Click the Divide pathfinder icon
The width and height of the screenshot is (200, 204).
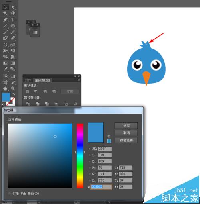coord(28,104)
